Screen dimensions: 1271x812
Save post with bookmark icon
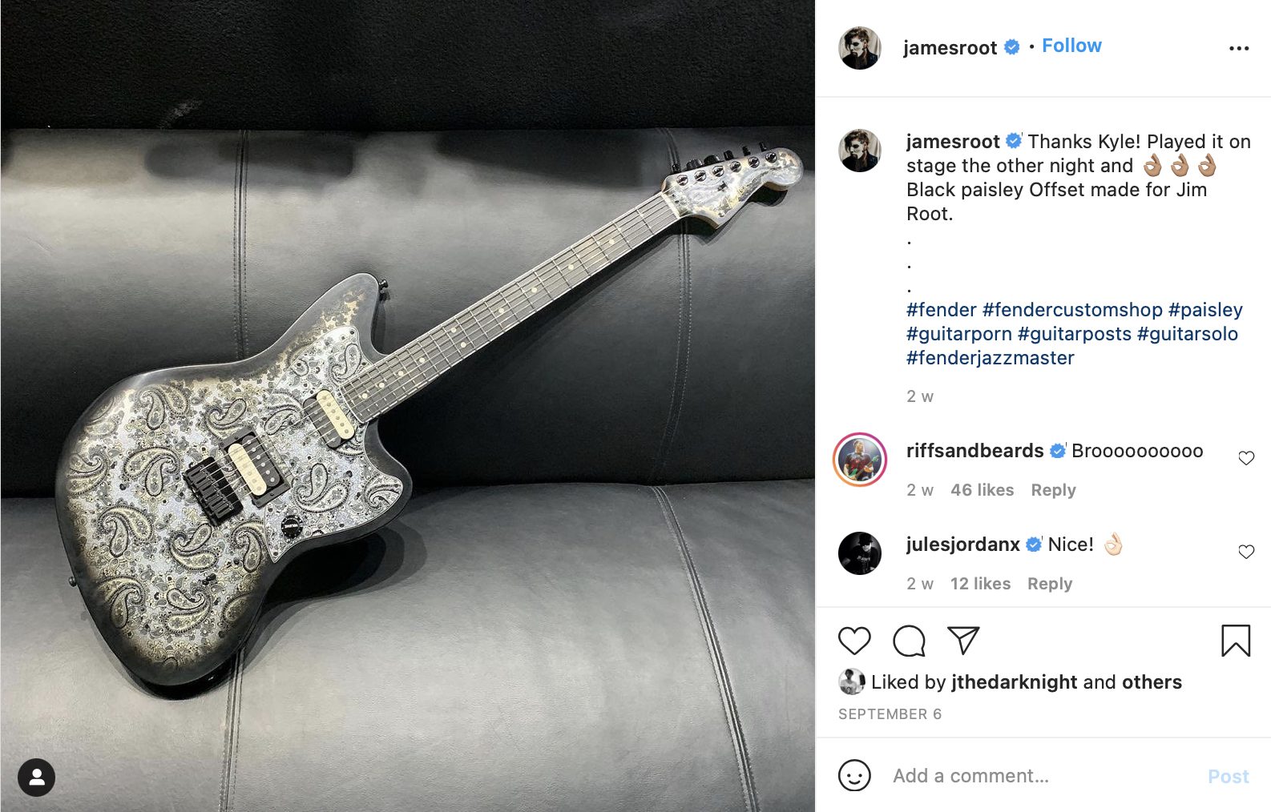click(1236, 641)
